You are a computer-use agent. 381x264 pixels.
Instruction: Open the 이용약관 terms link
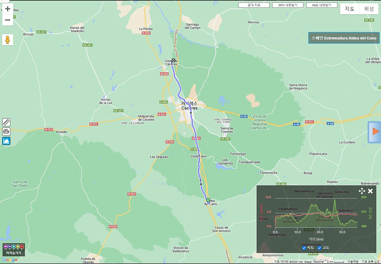(x=353, y=262)
